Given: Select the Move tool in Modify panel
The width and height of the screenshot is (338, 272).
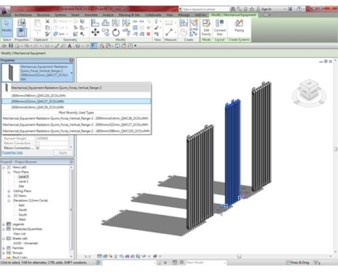Looking at the screenshot, I should (95, 32).
